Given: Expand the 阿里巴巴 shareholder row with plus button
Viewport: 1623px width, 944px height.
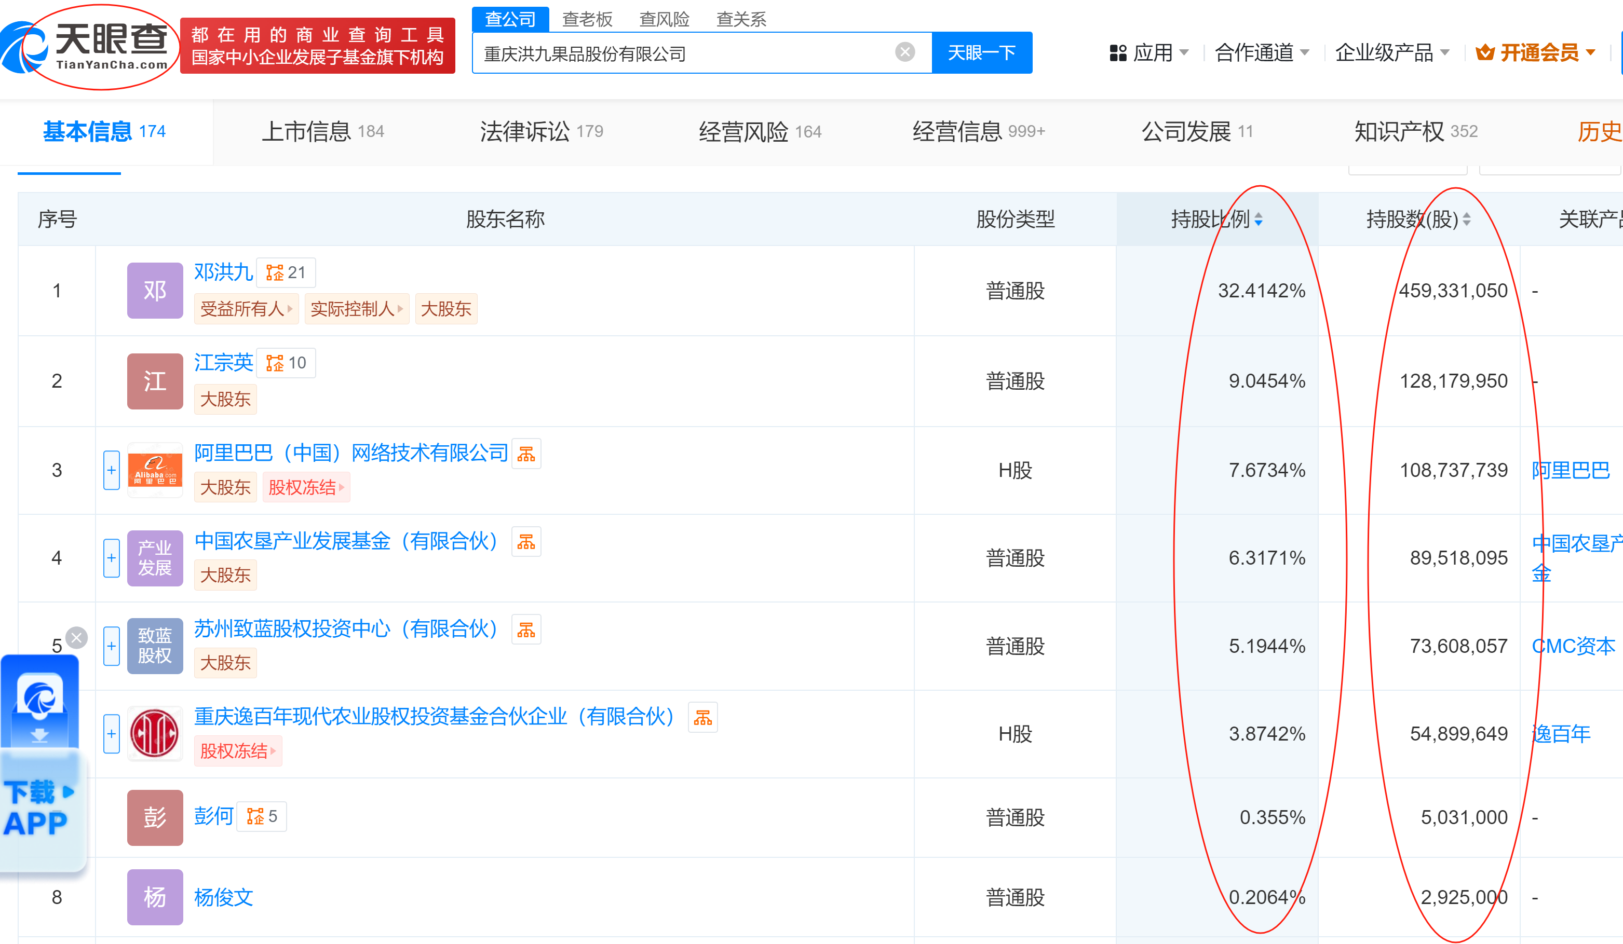Looking at the screenshot, I should 112,470.
